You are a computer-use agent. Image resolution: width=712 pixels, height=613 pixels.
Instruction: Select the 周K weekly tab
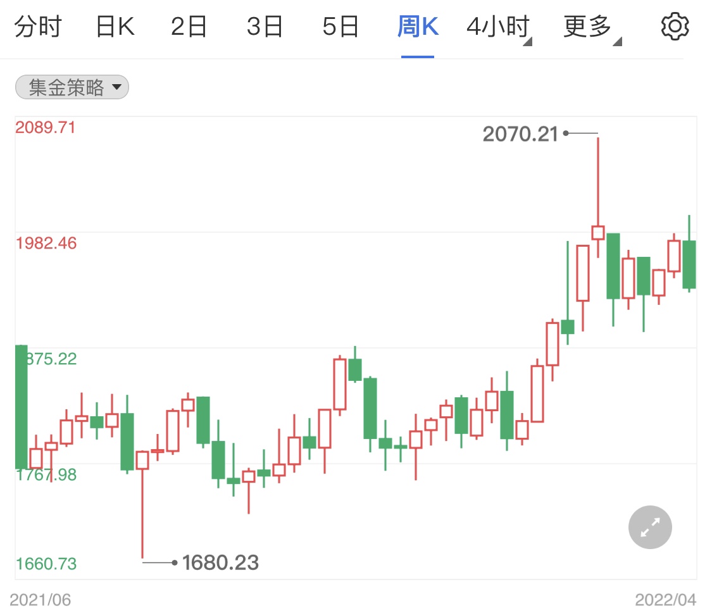click(x=418, y=27)
